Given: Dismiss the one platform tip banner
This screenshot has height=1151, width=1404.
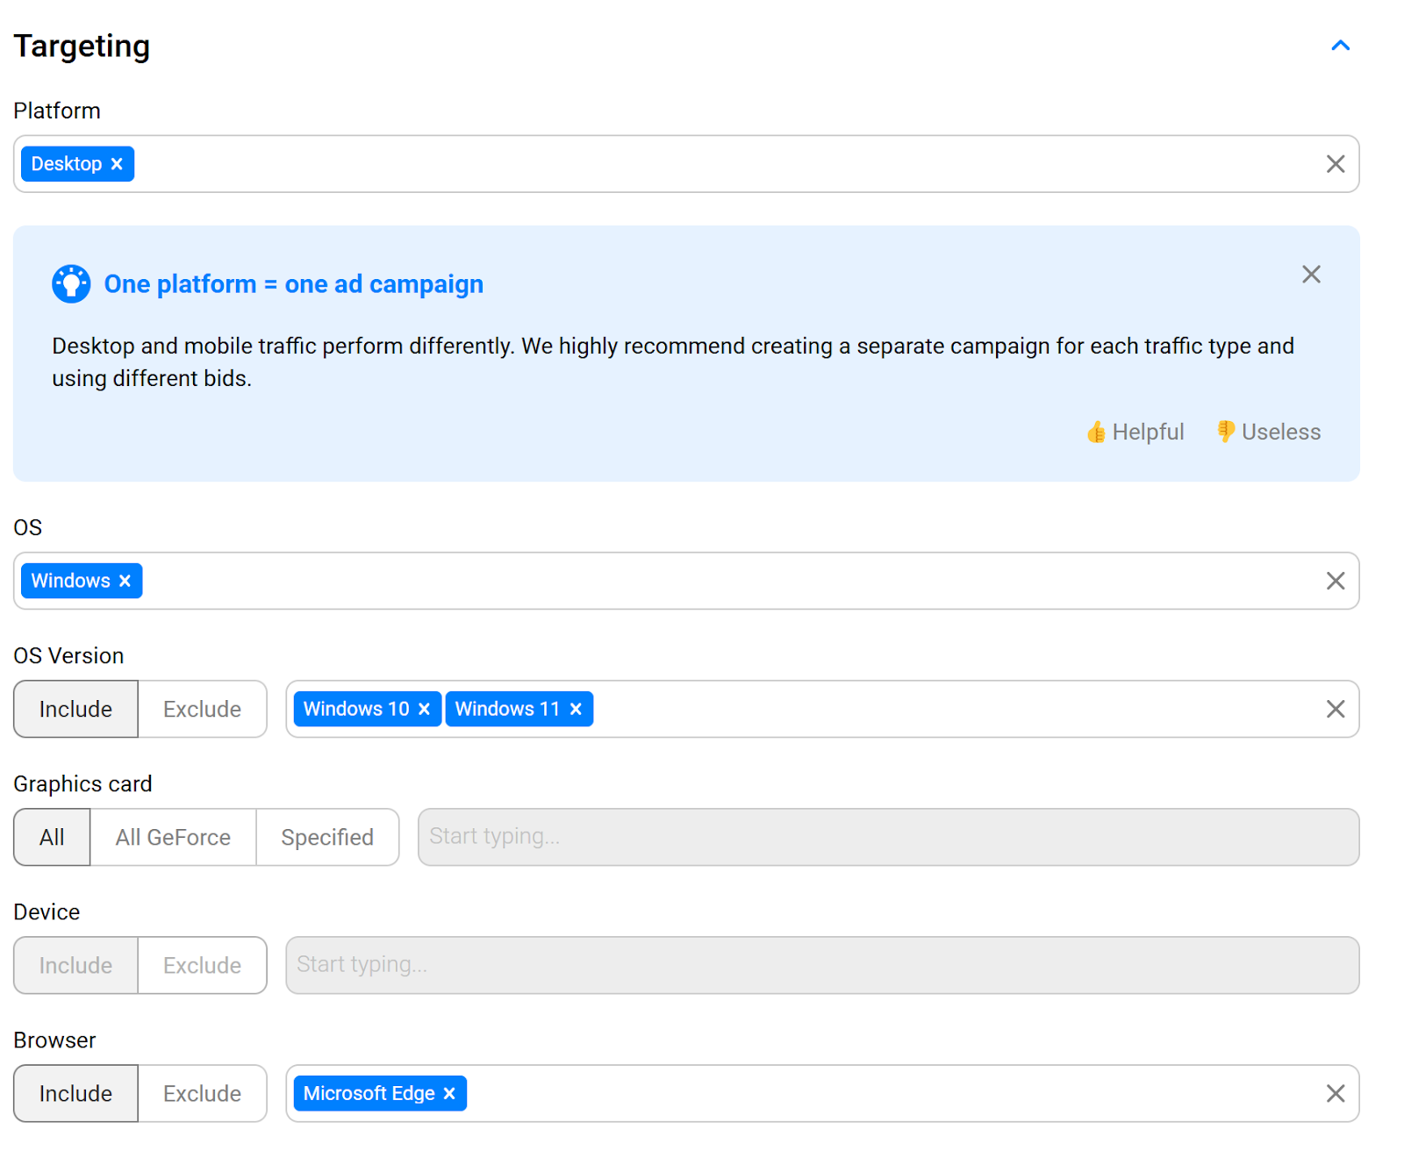Looking at the screenshot, I should click(1311, 275).
